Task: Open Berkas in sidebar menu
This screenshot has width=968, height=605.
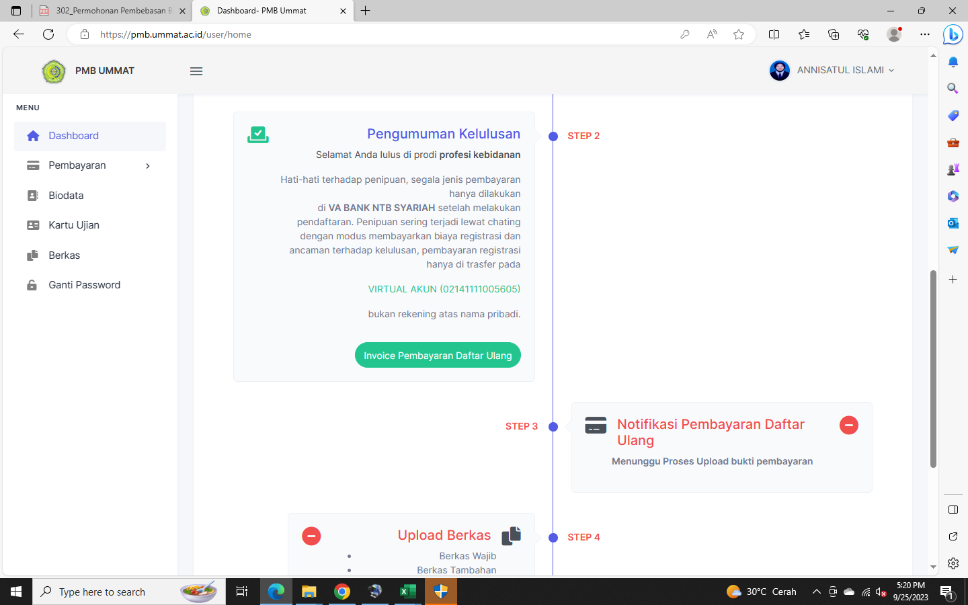Action: [x=64, y=255]
